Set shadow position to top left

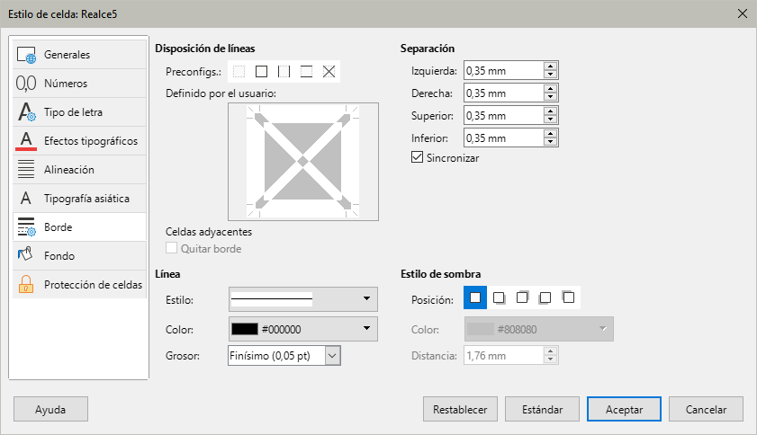(x=568, y=297)
